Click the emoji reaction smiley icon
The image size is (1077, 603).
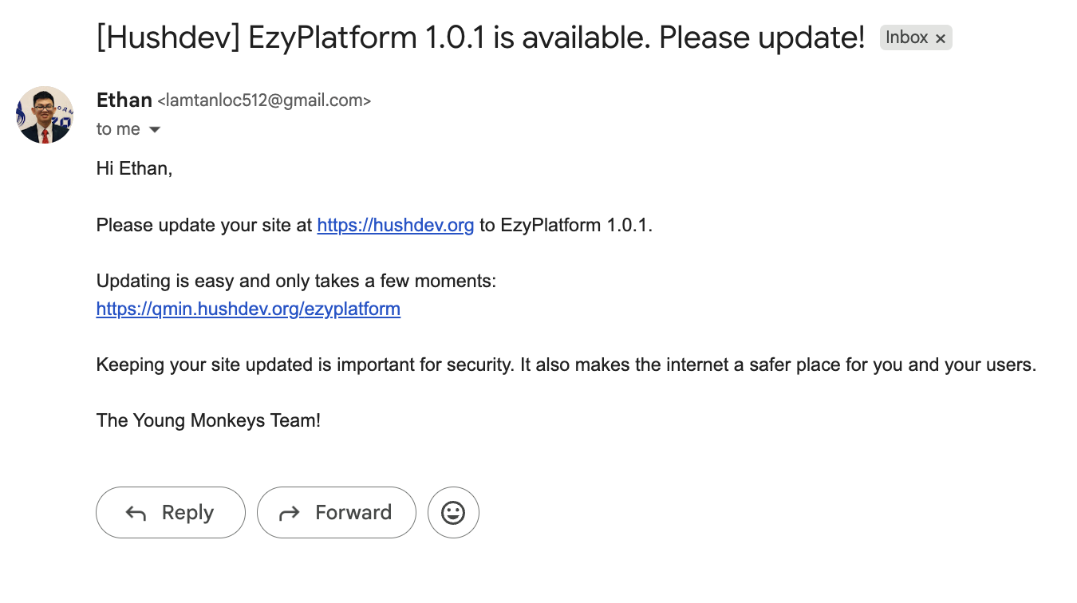click(453, 512)
